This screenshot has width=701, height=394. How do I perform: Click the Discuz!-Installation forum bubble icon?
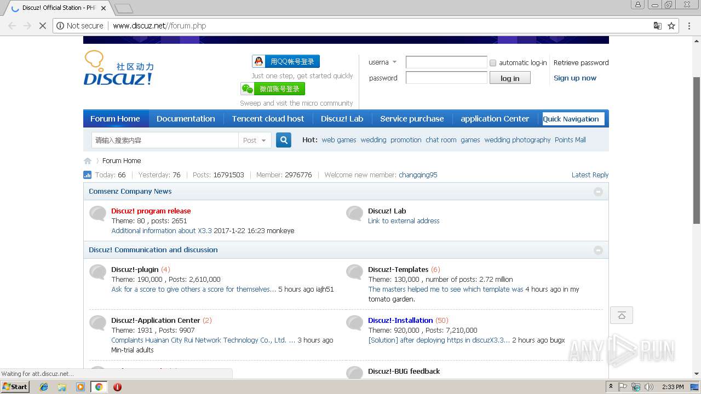[355, 323]
